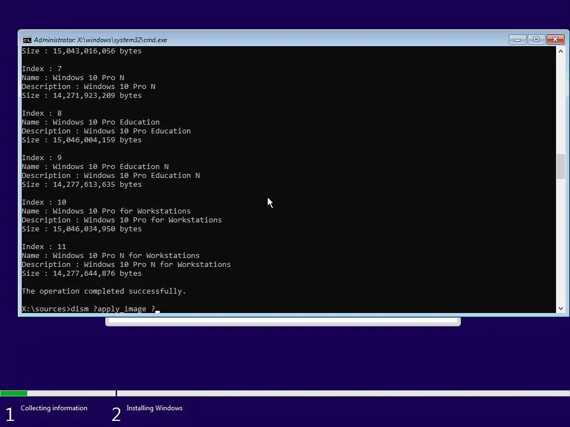
Task: Click the scrollbar down arrow in cmd window
Action: point(561,309)
